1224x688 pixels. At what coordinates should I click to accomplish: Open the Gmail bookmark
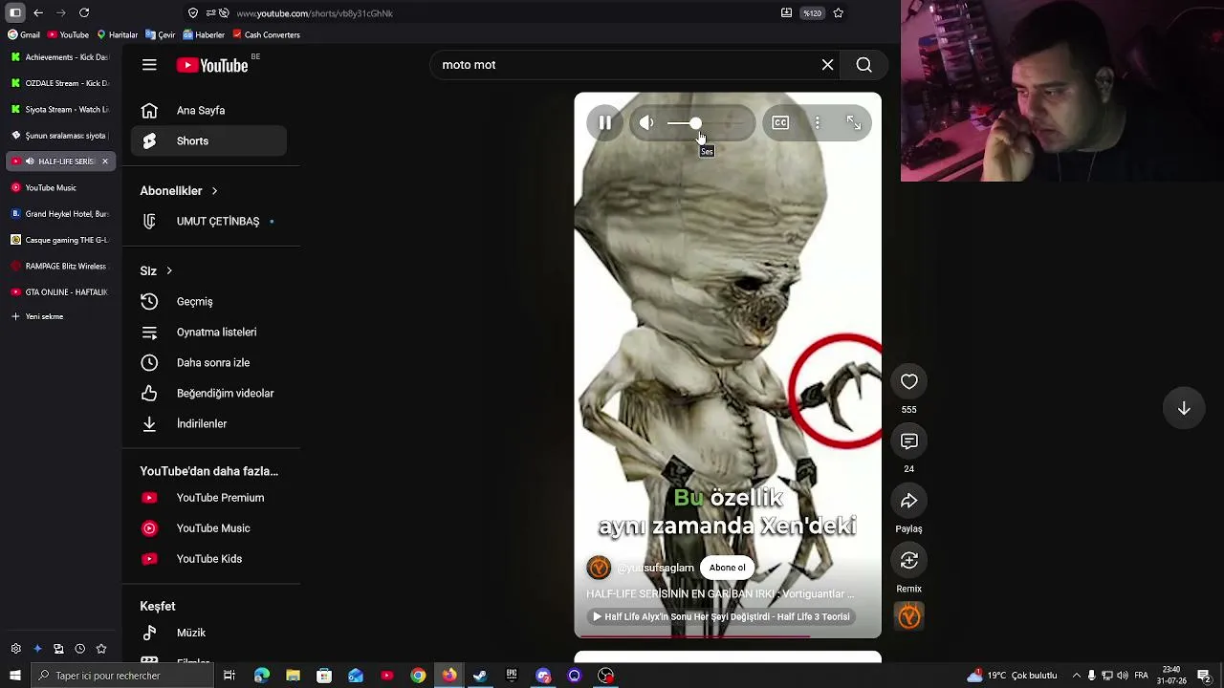24,35
